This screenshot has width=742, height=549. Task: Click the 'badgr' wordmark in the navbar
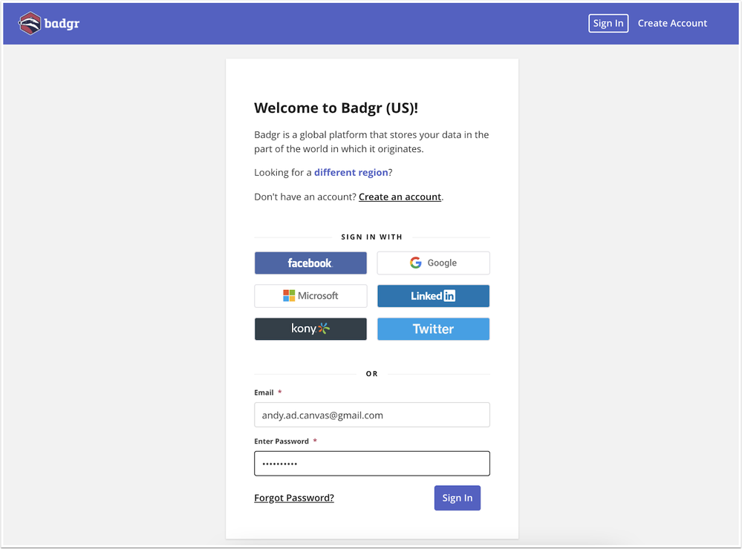pyautogui.click(x=63, y=23)
